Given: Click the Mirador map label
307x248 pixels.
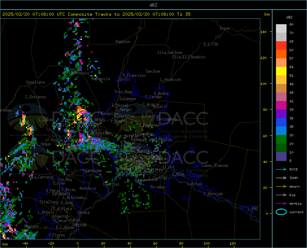Looking at the screenshot, I should (157, 187).
